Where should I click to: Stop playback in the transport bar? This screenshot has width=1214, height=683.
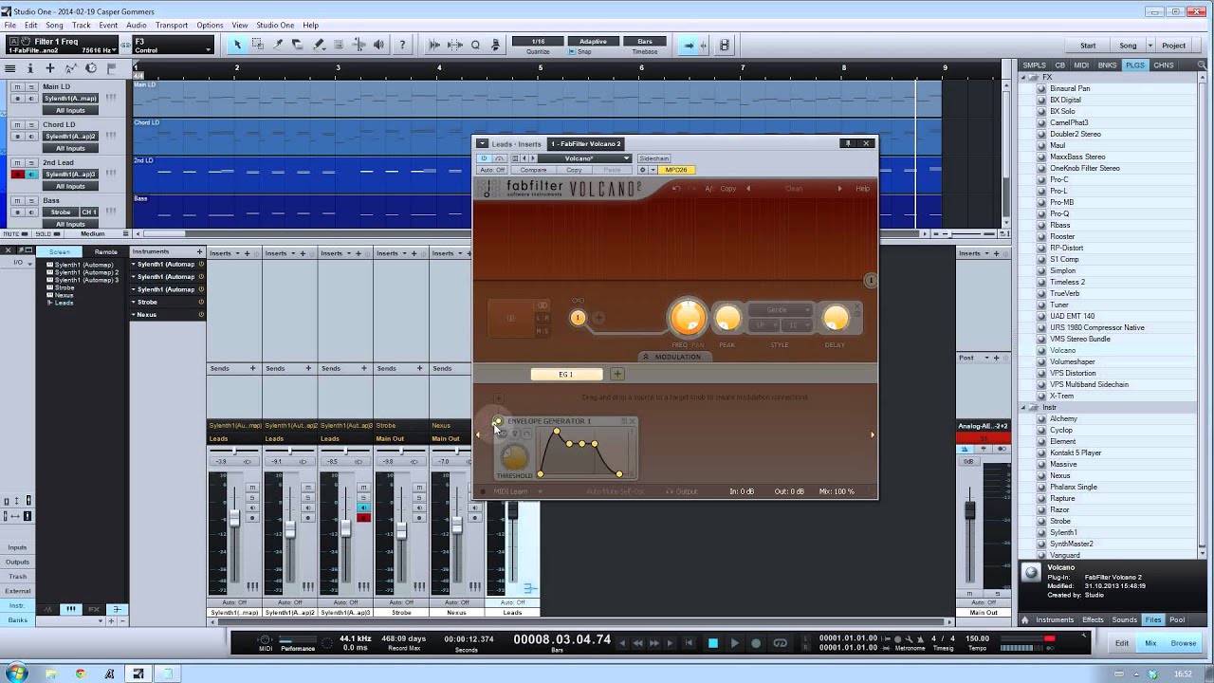[713, 643]
